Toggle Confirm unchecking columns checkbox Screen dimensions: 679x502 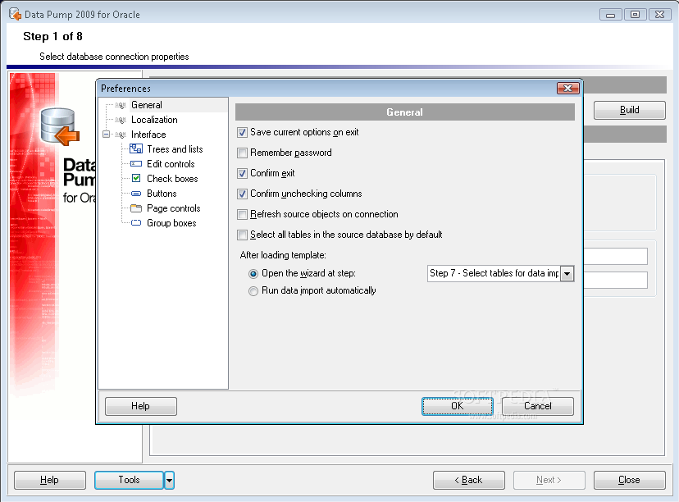point(242,194)
